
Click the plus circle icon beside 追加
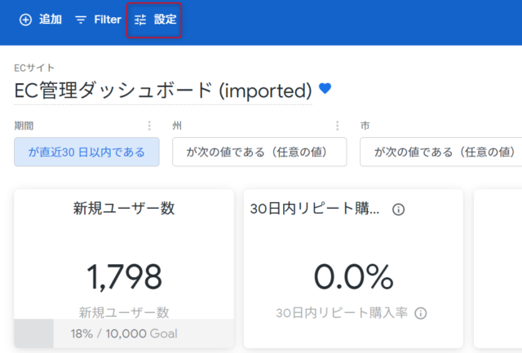coord(25,20)
